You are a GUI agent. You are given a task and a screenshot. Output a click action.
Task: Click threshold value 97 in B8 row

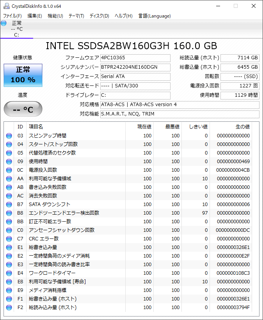pos(205,213)
